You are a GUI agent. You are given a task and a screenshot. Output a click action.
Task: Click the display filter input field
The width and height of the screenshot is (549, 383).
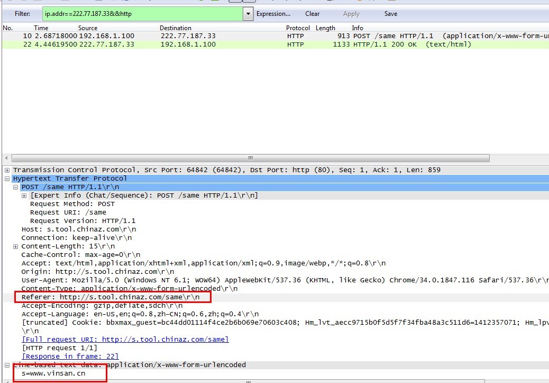point(143,14)
